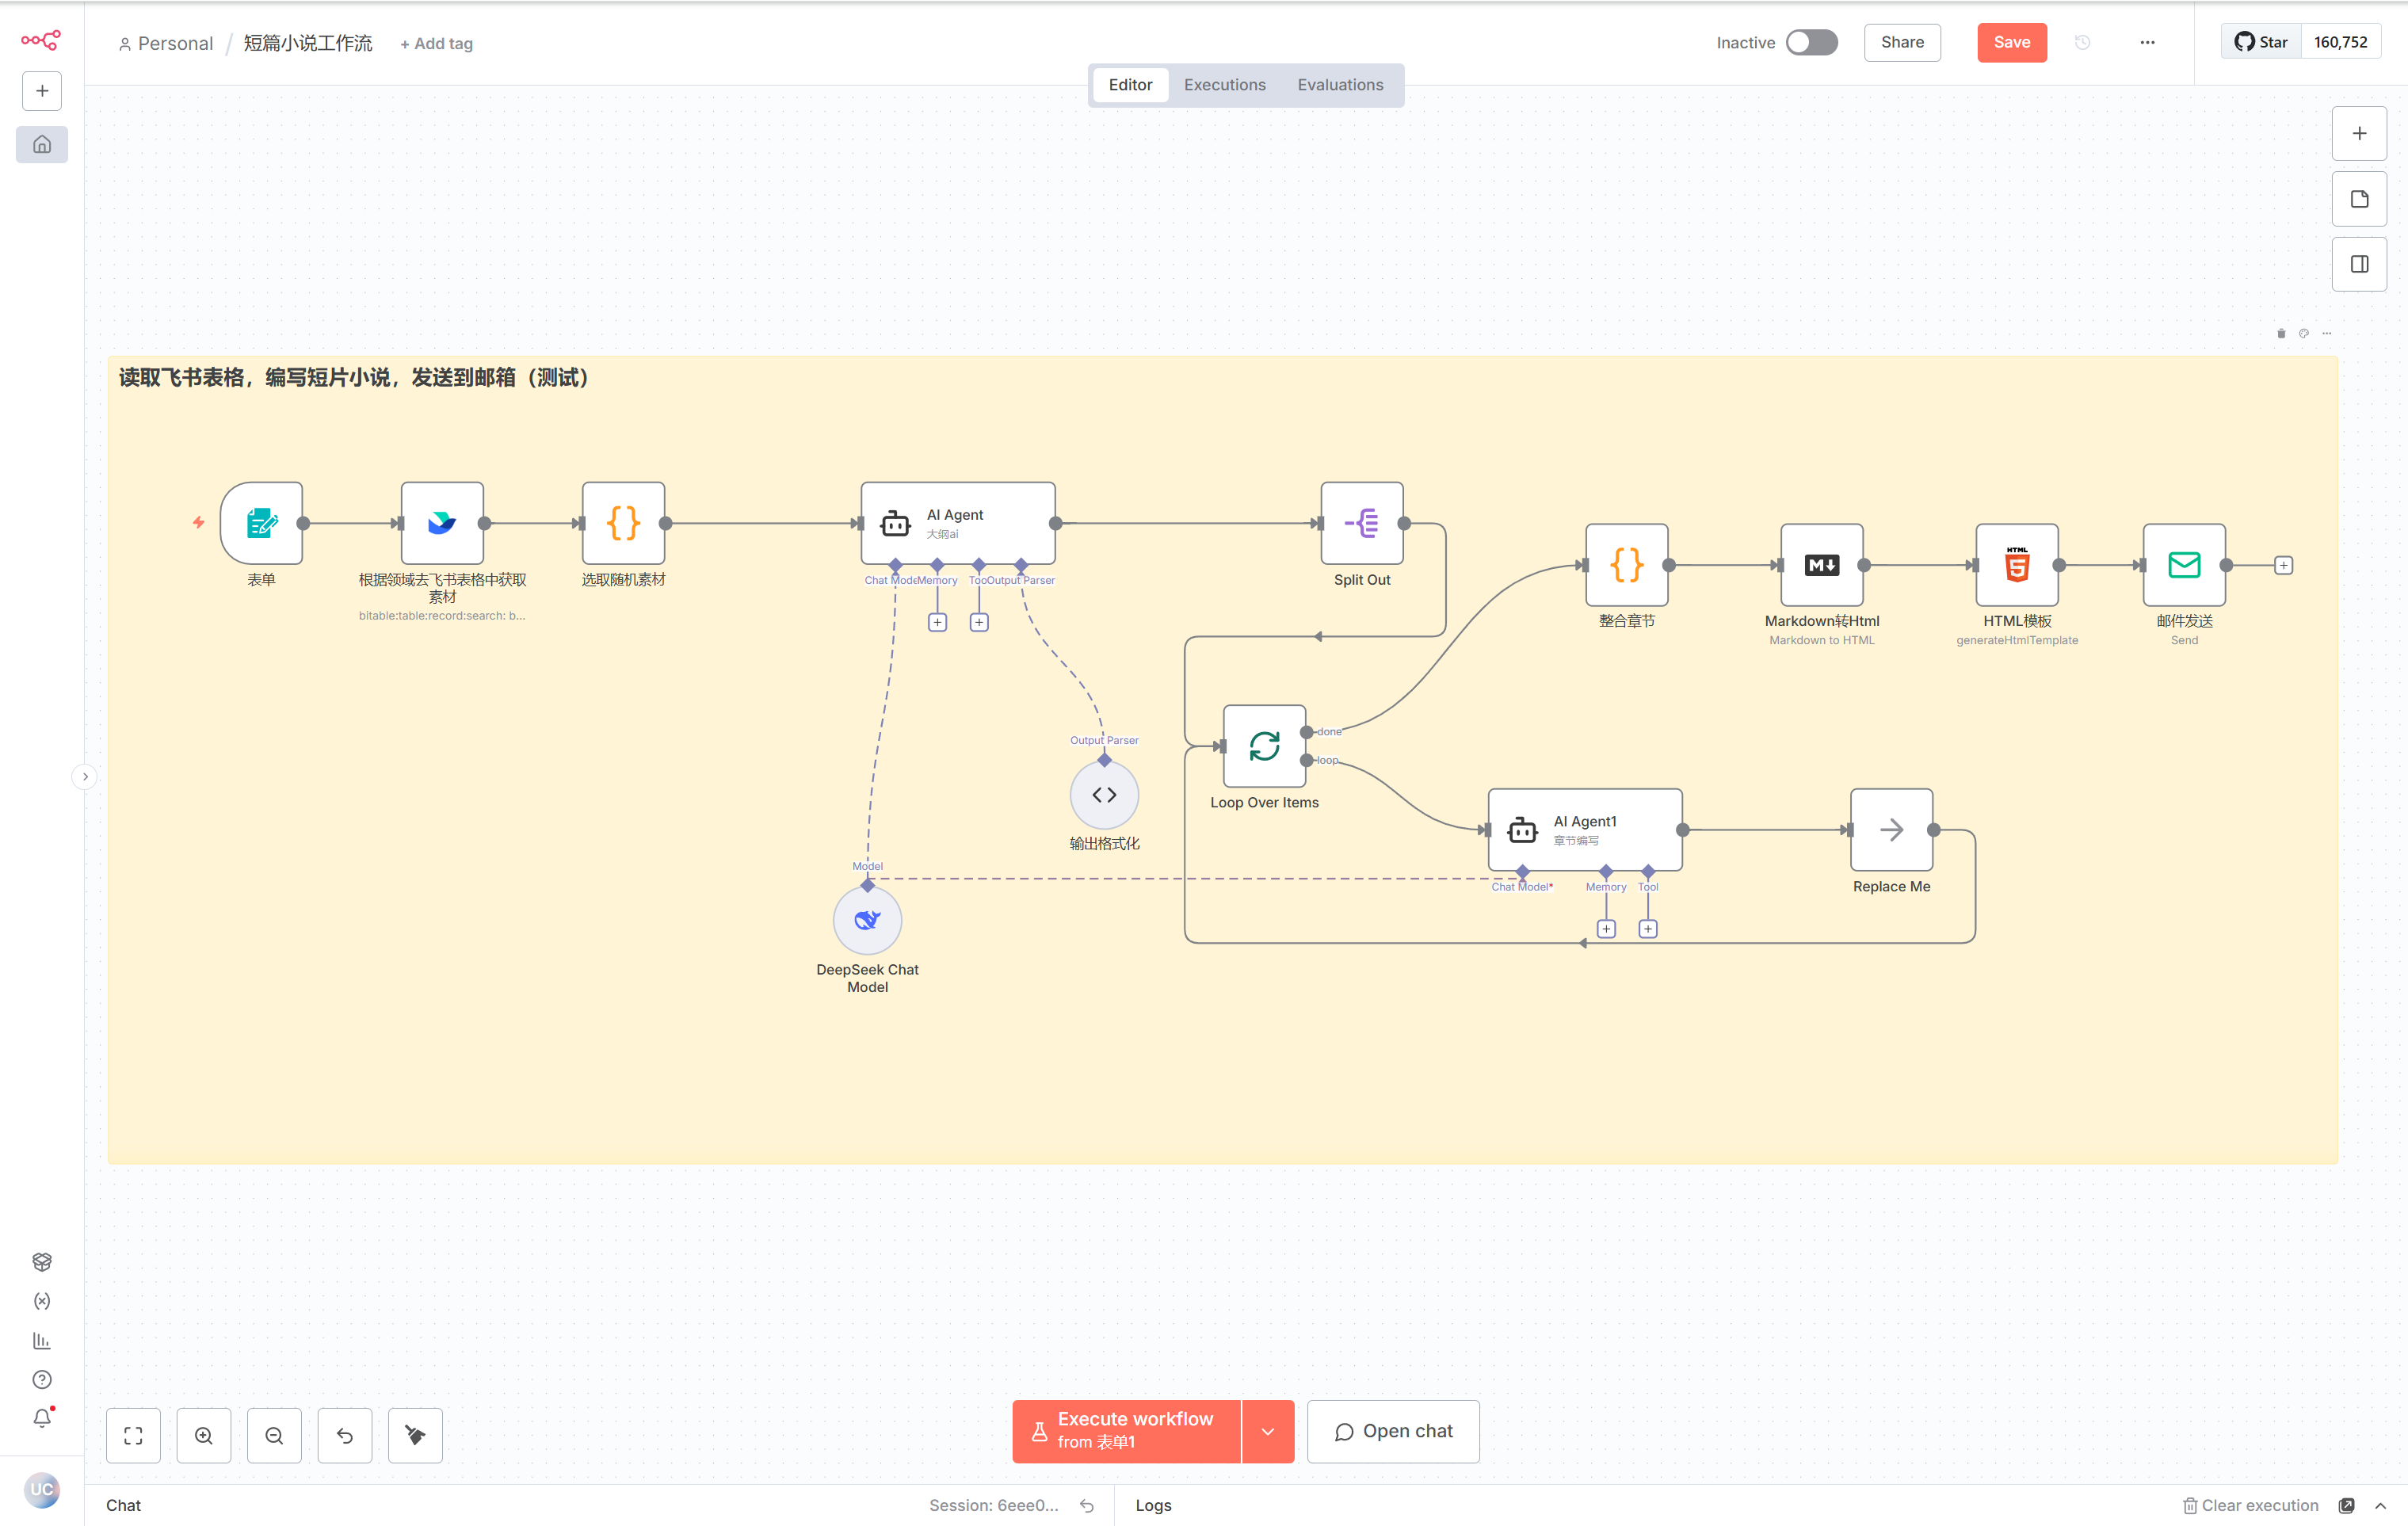Viewport: 2408px width, 1526px height.
Task: Click the Loop Over Items node icon
Action: 1264,746
